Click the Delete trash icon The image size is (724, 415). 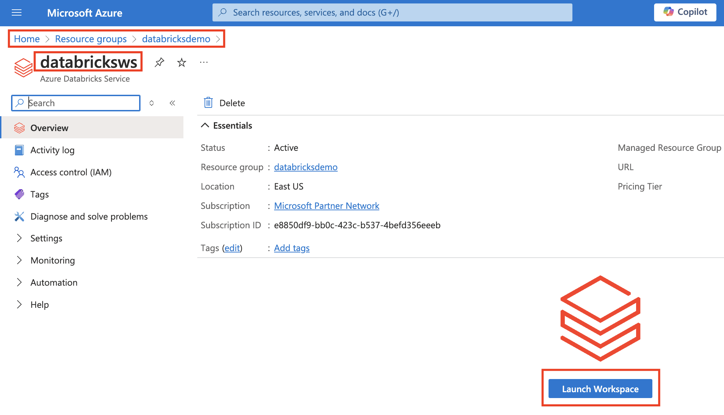click(x=208, y=103)
